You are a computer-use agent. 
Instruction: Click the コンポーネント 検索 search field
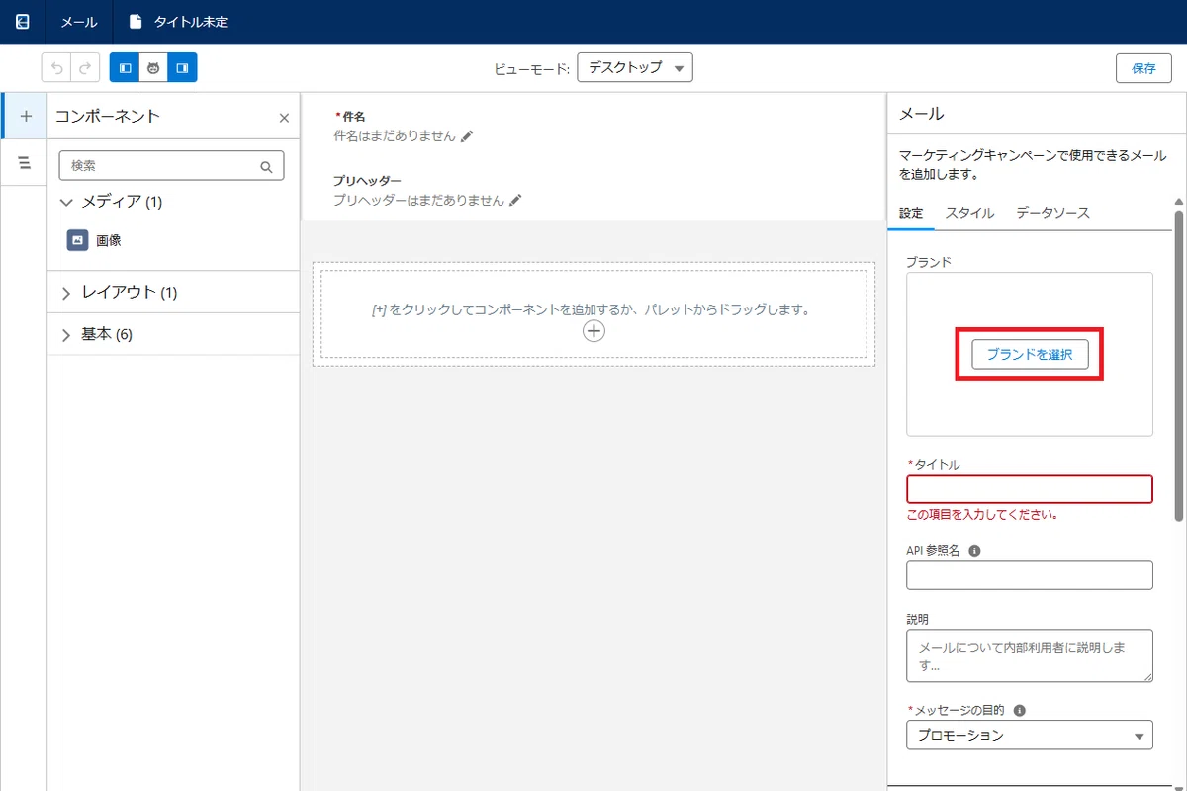[x=171, y=166]
